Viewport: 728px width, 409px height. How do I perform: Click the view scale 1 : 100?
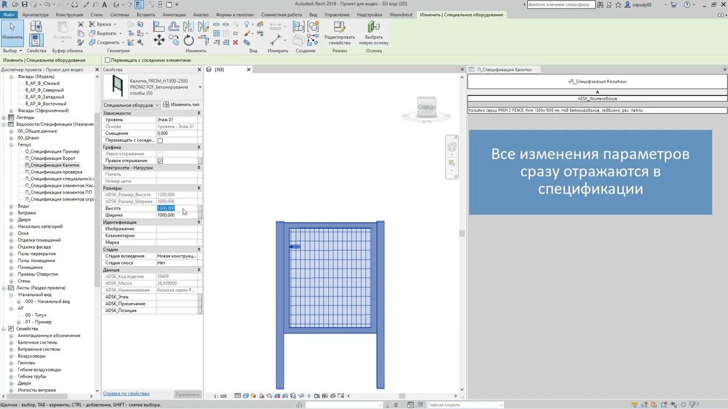click(220, 396)
